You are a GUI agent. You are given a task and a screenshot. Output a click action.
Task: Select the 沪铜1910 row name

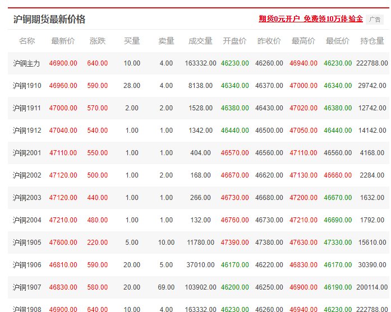point(27,86)
